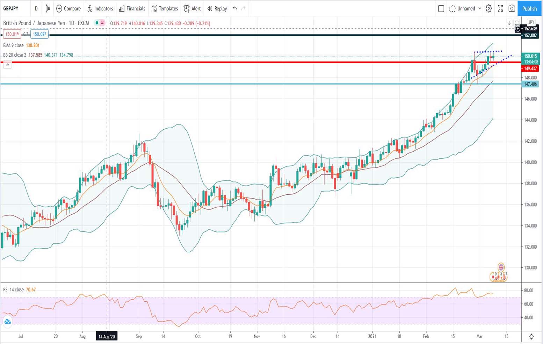This screenshot has width=543, height=344.
Task: Click the 14 Aug '20 date label
Action: (x=107, y=336)
